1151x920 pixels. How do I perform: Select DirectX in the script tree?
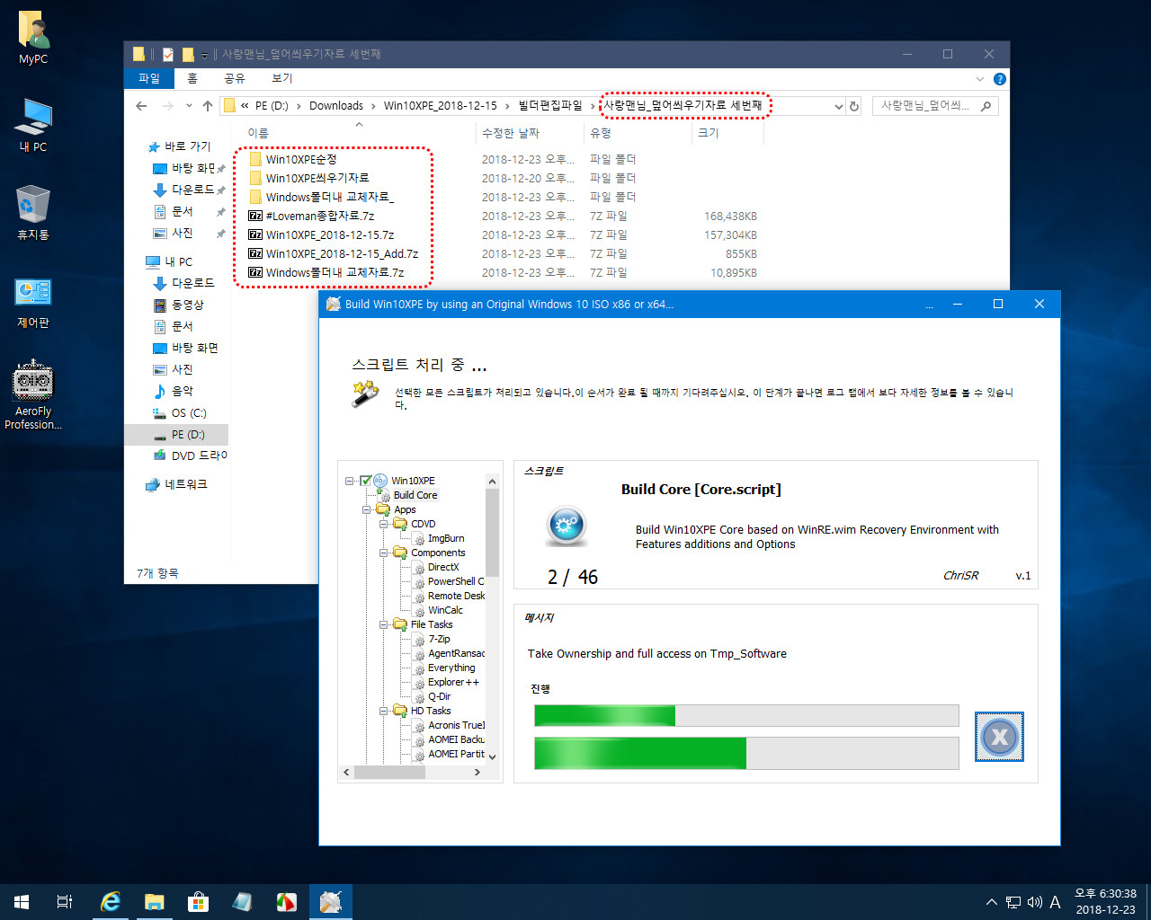point(443,567)
